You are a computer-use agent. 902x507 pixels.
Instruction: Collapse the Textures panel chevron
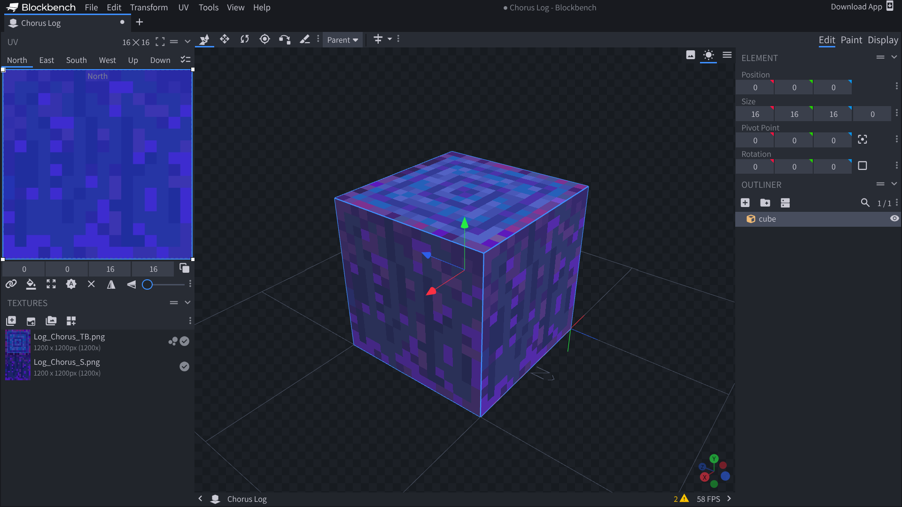187,303
